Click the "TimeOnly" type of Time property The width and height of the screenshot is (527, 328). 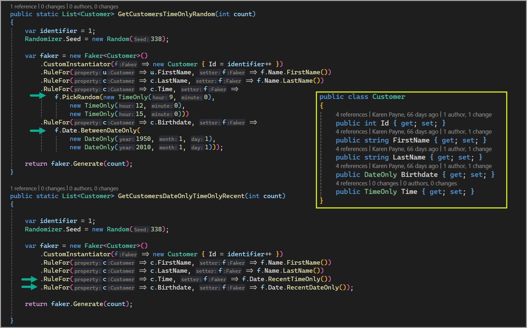pos(381,192)
